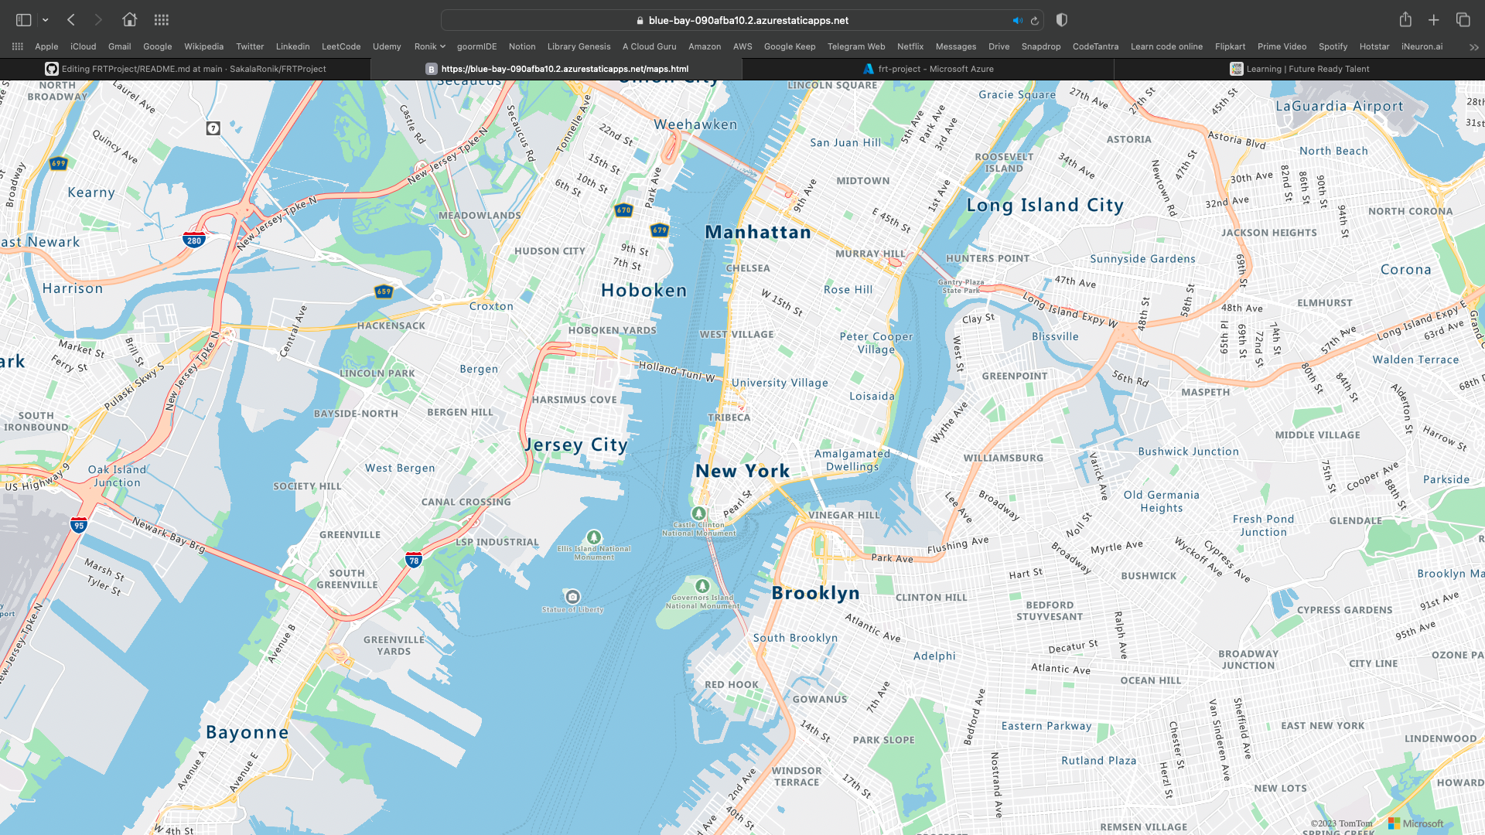Switch to the Learning Future Ready Talent tab
1485x835 pixels.
click(1299, 69)
